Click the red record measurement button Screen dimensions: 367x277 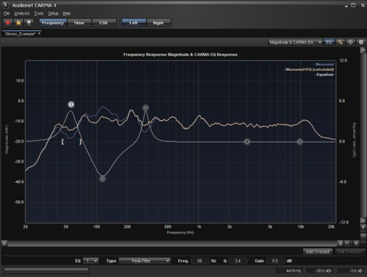tap(8, 23)
